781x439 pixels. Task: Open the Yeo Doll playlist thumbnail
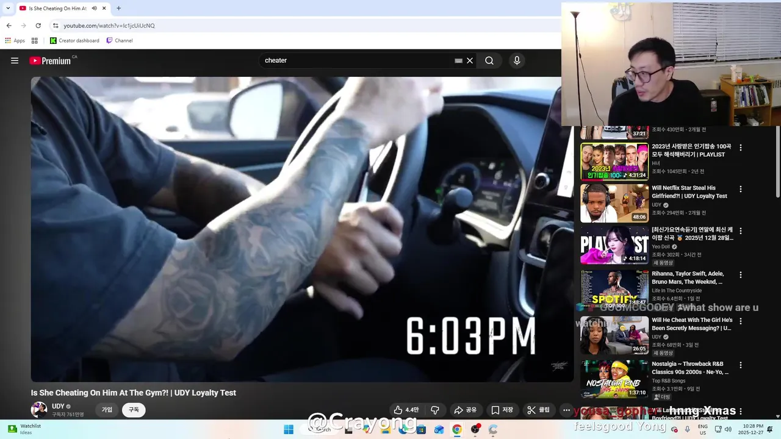pyautogui.click(x=614, y=245)
